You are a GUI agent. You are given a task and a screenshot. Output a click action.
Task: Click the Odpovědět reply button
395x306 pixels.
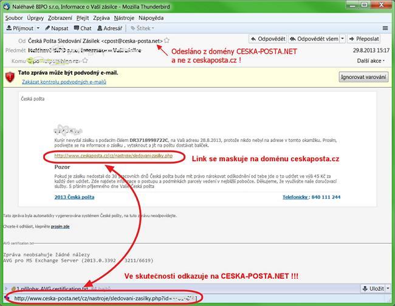[268, 39]
